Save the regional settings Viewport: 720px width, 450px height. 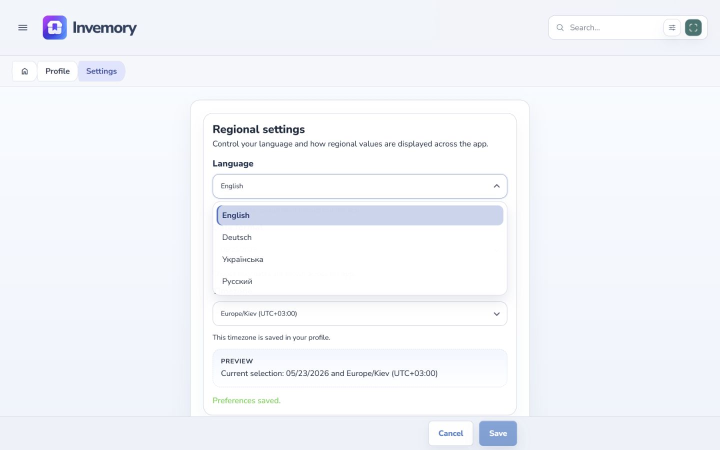[498, 433]
